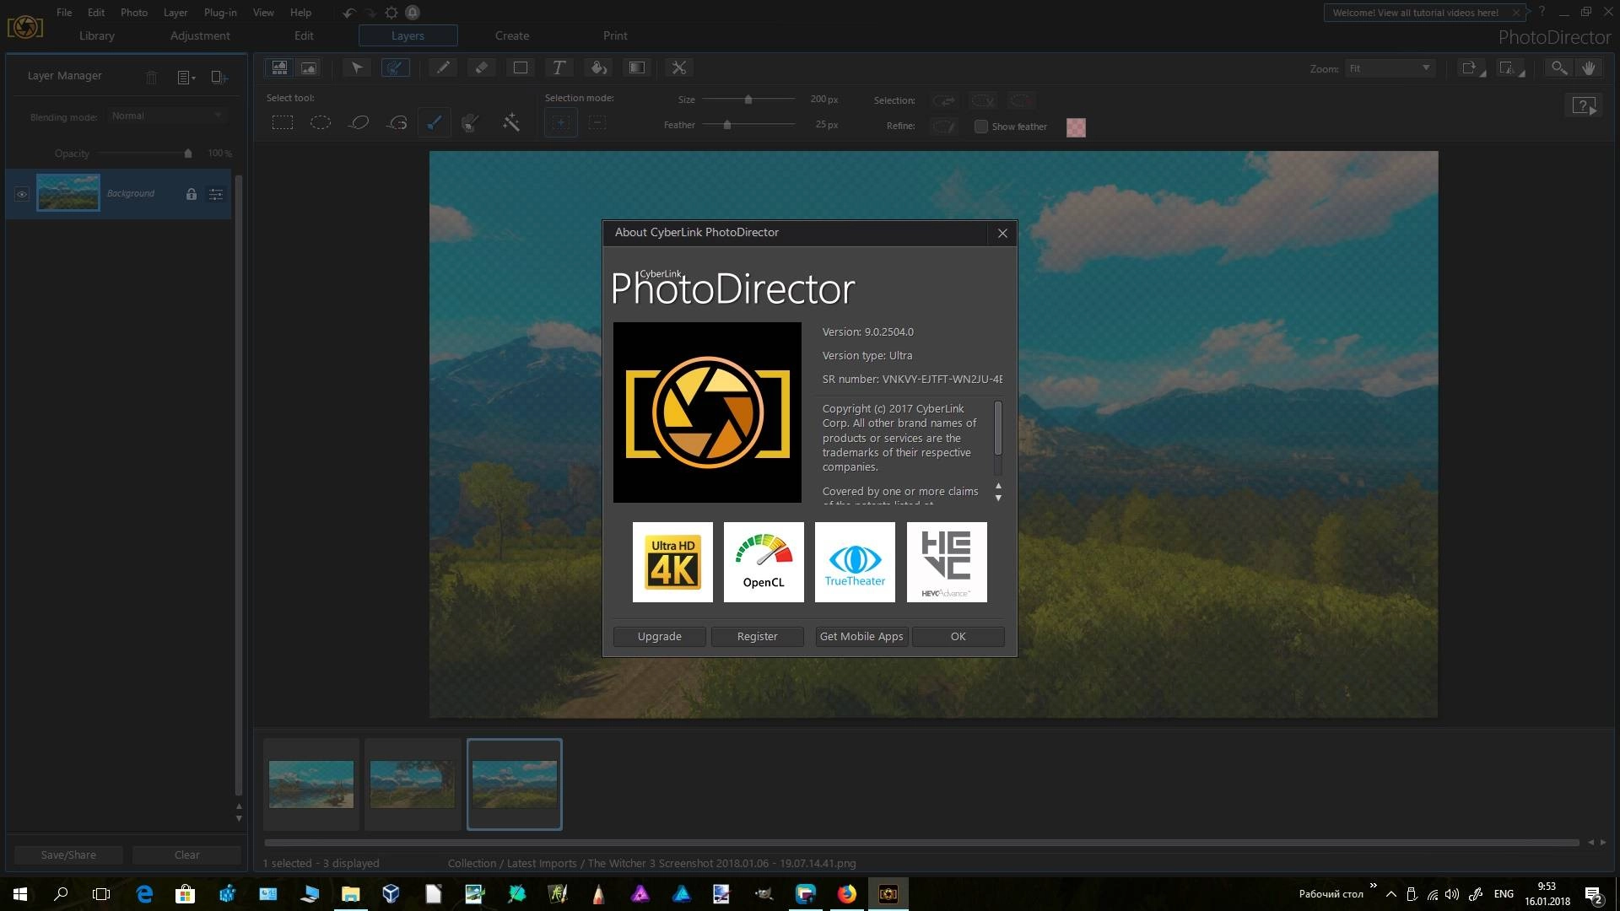Expand the secondary display toolbar dropdown

point(1511,69)
